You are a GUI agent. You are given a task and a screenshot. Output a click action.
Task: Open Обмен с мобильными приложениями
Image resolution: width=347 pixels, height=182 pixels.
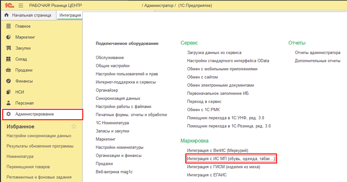click(x=222, y=69)
